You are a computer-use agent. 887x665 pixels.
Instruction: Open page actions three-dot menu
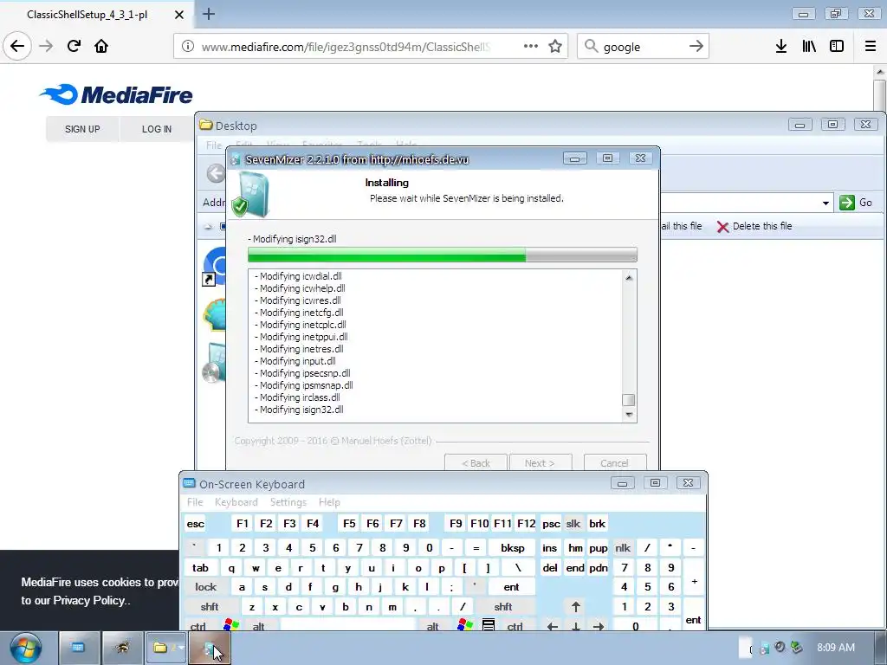coord(531,47)
